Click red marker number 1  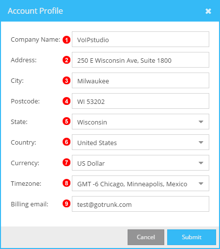tap(66, 40)
